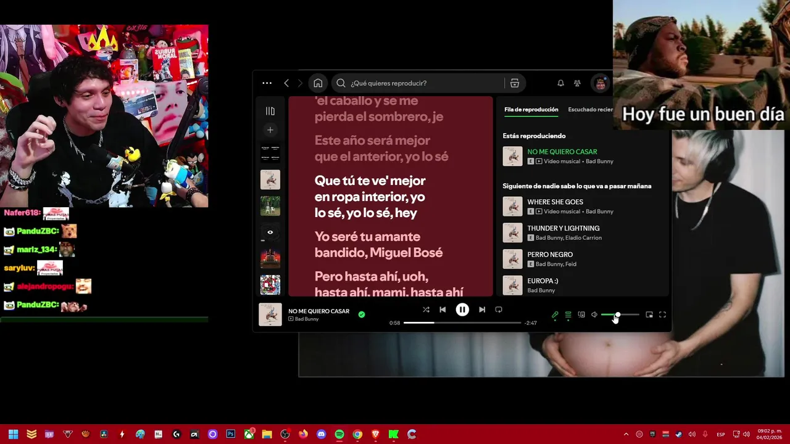This screenshot has width=790, height=444.
Task: Open File Explorer from taskbar
Action: (267, 434)
